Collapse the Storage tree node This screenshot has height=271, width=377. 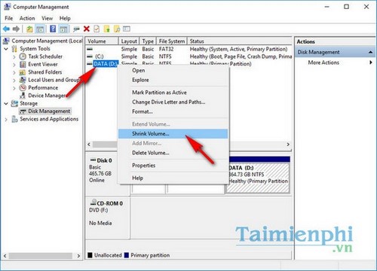(6, 103)
